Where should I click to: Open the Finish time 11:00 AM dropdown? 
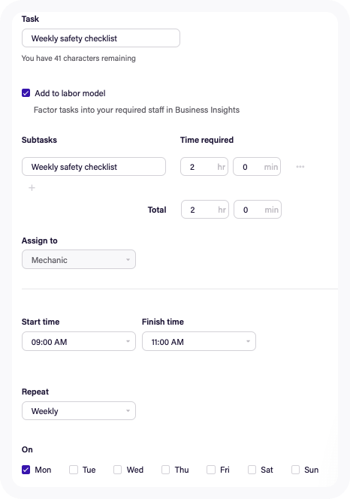click(199, 341)
